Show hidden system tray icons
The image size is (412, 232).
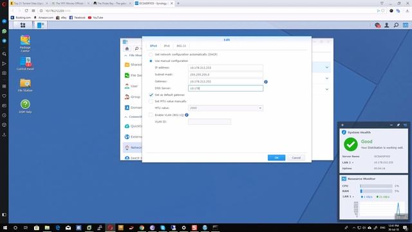pyautogui.click(x=353, y=227)
